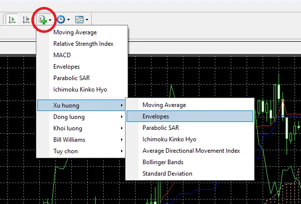This screenshot has width=301, height=204.
Task: Toggle the Chart Shift icon
Action: (x=26, y=19)
